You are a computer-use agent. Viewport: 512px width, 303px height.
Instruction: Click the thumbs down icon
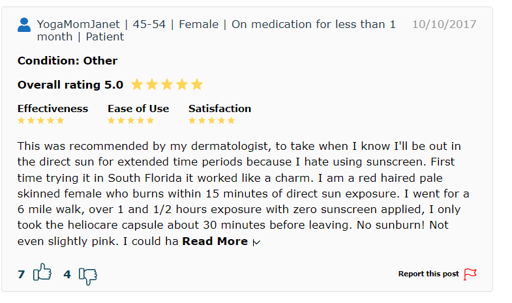[88, 276]
